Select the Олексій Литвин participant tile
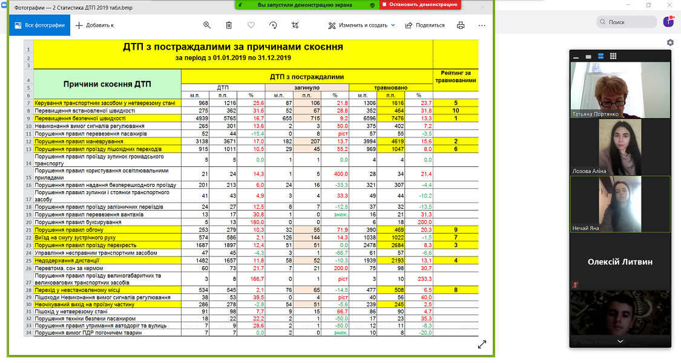Image resolution: width=681 pixels, height=363 pixels. (620, 262)
